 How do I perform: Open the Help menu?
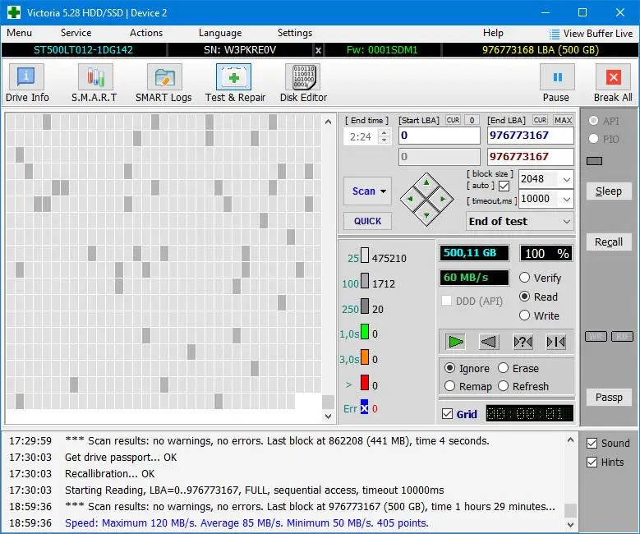click(493, 33)
